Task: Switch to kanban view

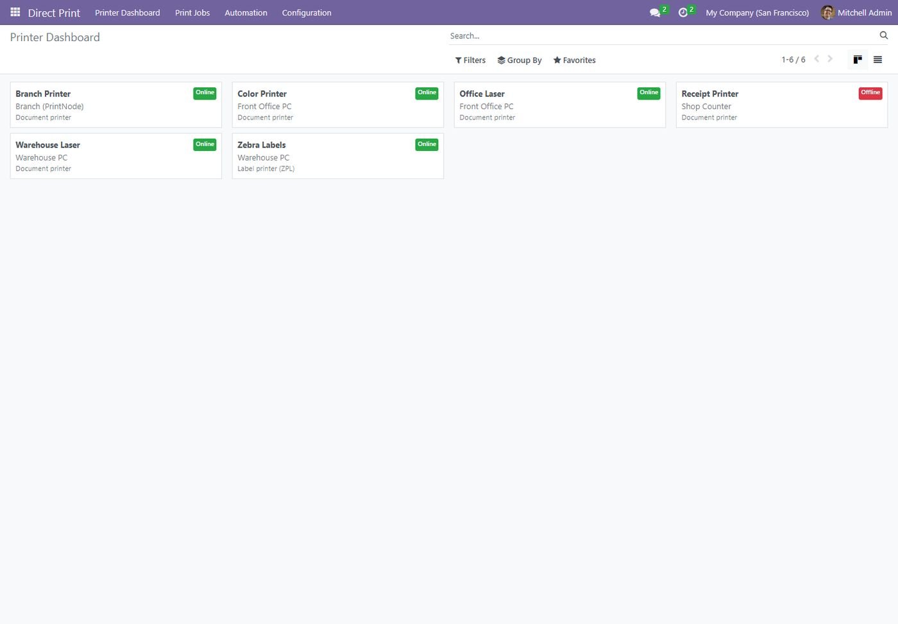Action: point(858,60)
